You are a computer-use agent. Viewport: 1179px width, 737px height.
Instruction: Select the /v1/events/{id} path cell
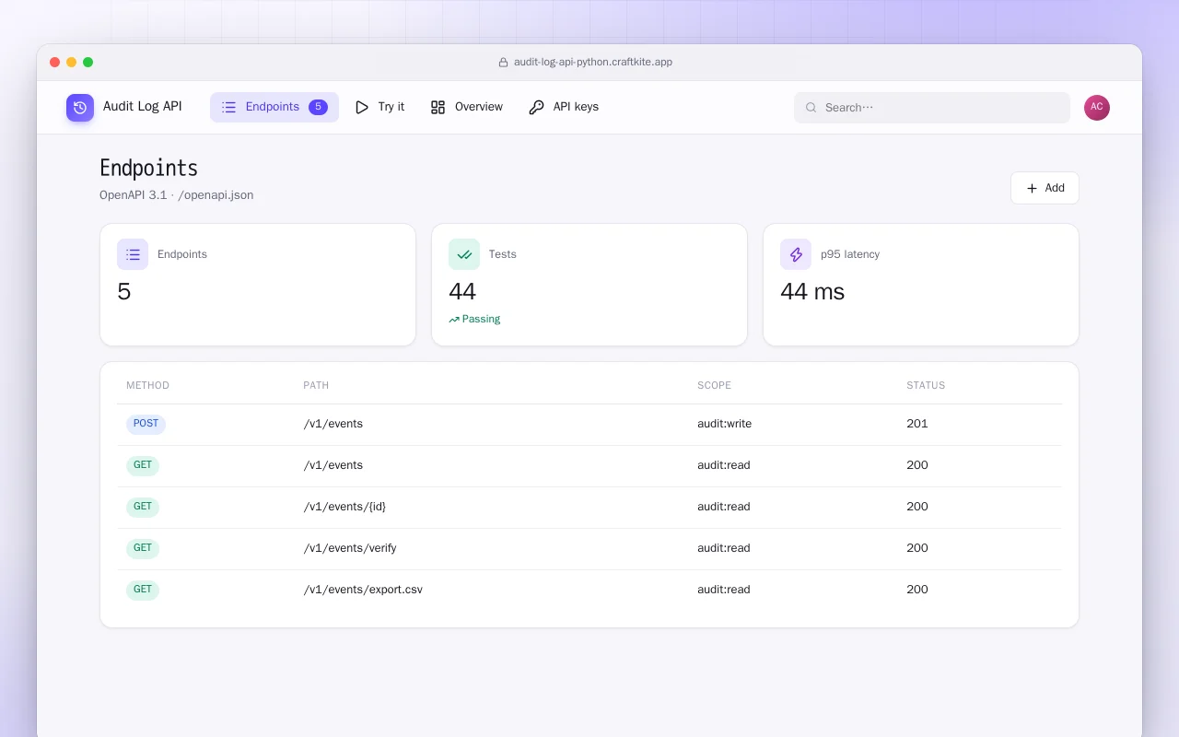344,507
